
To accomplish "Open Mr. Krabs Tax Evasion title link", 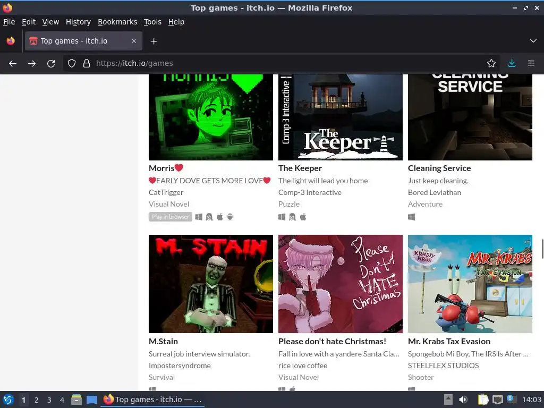I will coord(449,342).
